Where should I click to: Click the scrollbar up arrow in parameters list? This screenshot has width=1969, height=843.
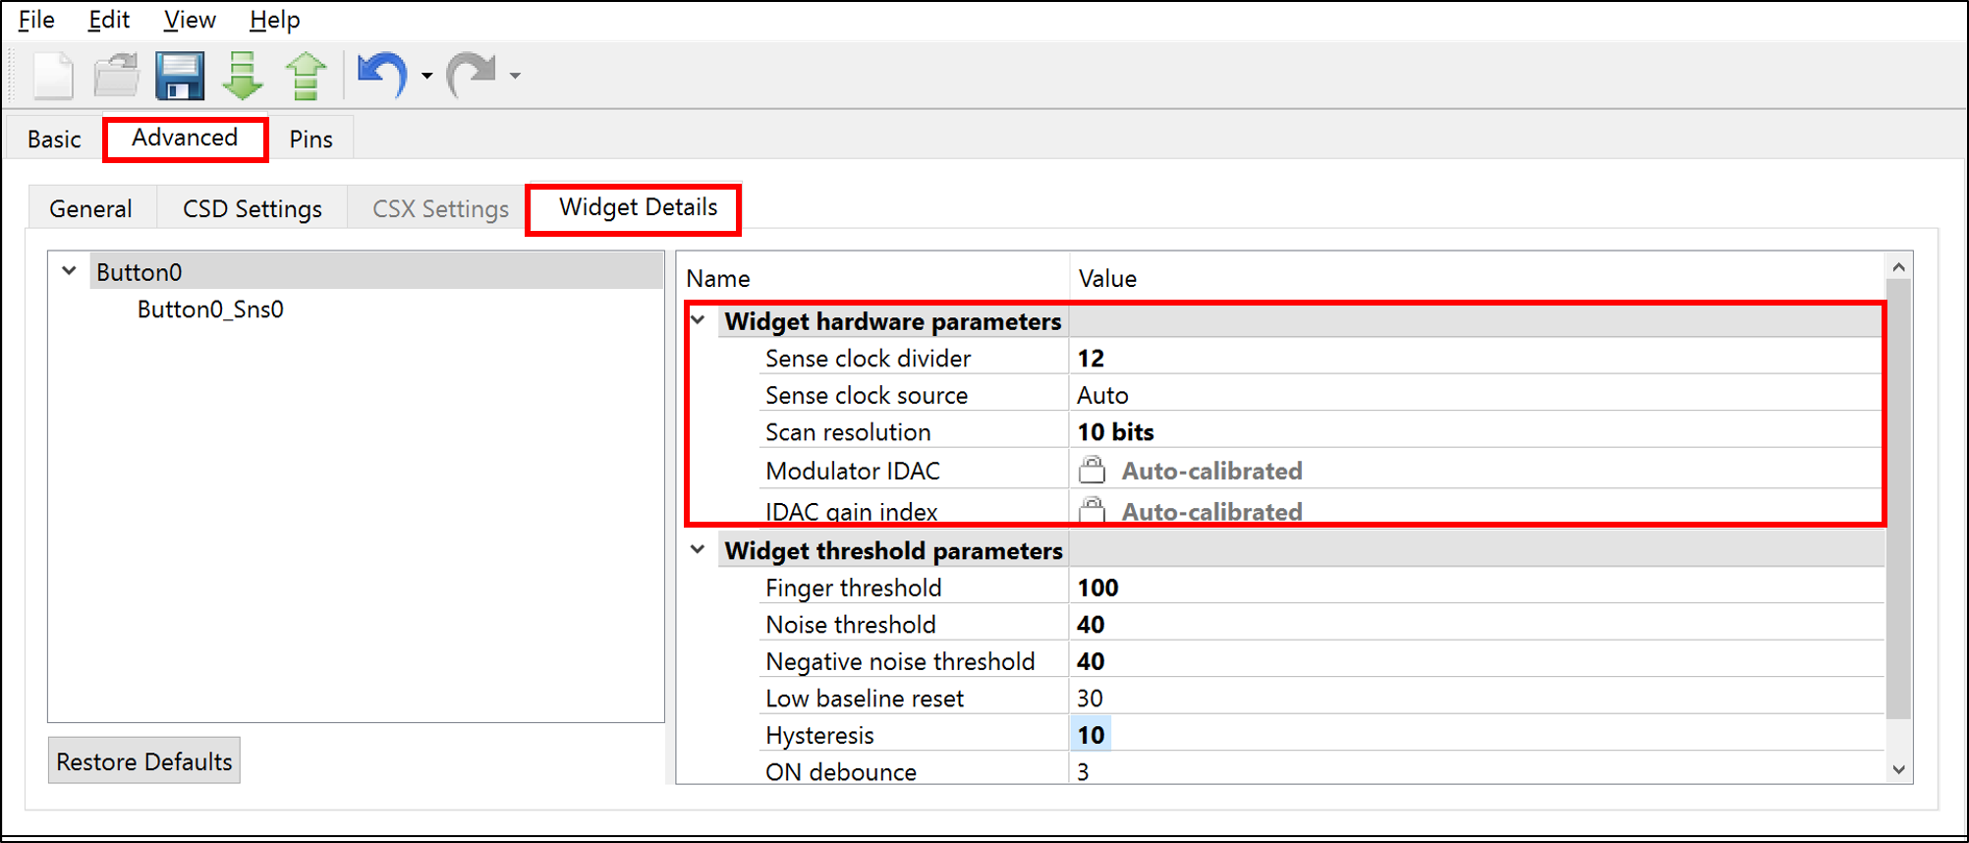pos(1898,267)
